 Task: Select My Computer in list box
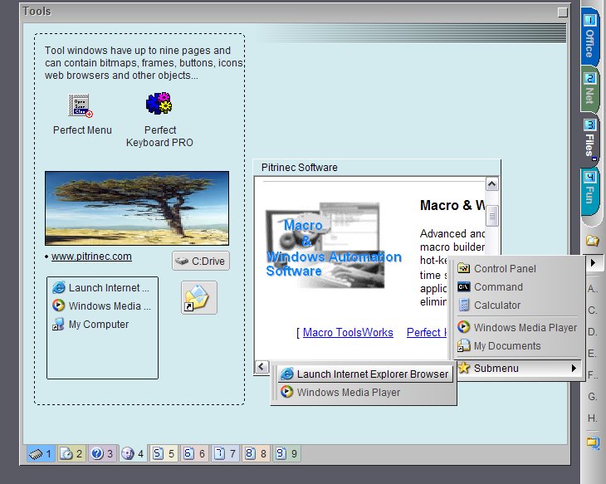tap(91, 325)
